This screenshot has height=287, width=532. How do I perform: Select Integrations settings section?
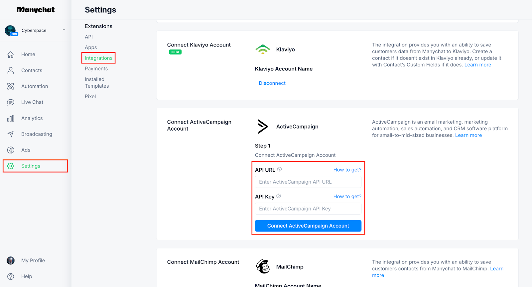[x=98, y=58]
